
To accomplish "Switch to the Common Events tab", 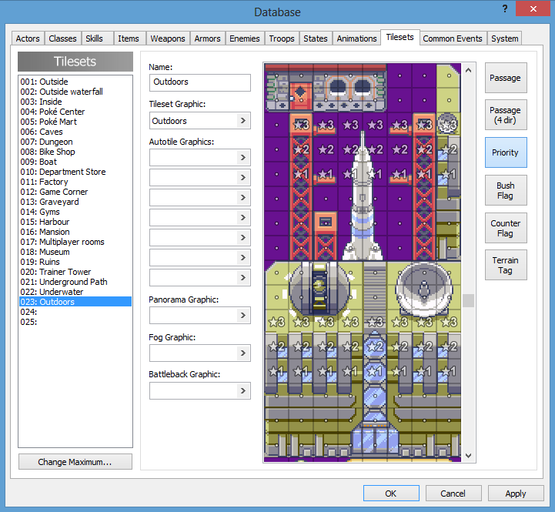I will coord(453,38).
